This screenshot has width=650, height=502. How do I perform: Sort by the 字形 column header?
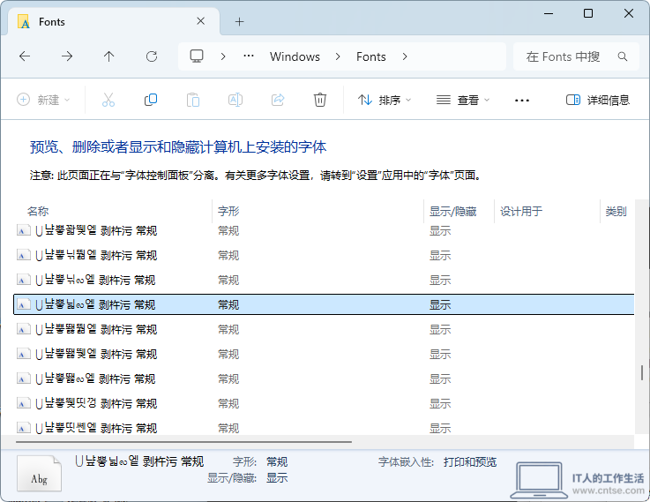[228, 212]
